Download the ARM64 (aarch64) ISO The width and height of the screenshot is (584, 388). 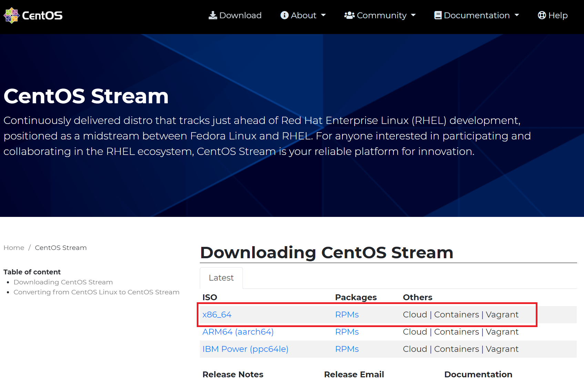click(238, 332)
